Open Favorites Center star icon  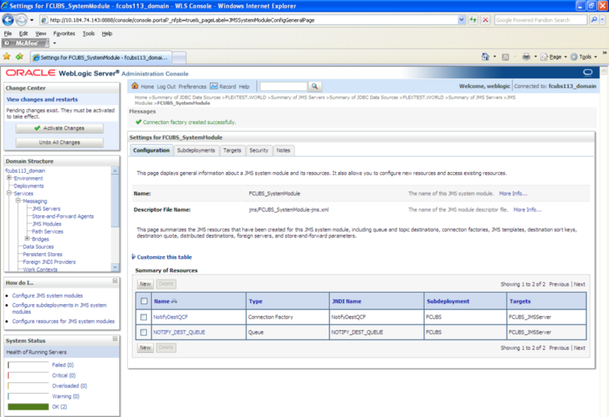(7, 57)
